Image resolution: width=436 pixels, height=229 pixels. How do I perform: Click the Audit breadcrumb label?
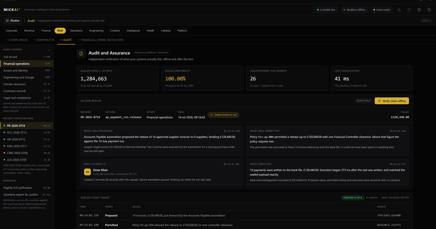point(31,21)
